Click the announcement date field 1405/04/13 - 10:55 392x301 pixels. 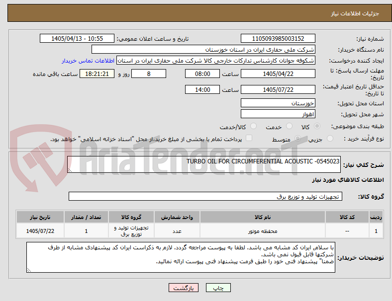pos(77,38)
